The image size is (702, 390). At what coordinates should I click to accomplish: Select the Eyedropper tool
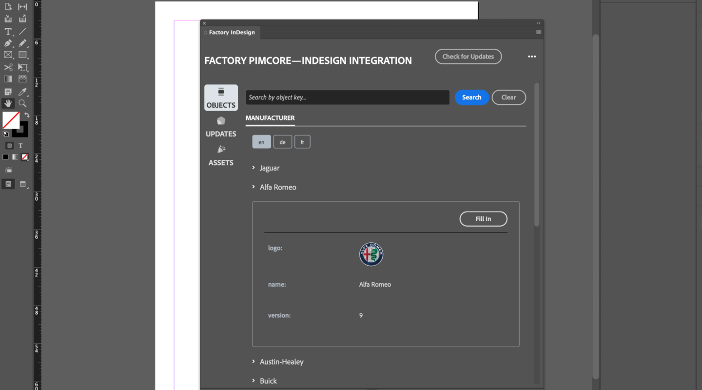tap(22, 92)
